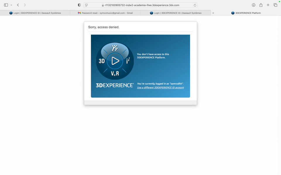Viewport: 281px width, 175px height.
Task: Select the 3DEXPERIENCE Platform tab
Action: click(246, 13)
